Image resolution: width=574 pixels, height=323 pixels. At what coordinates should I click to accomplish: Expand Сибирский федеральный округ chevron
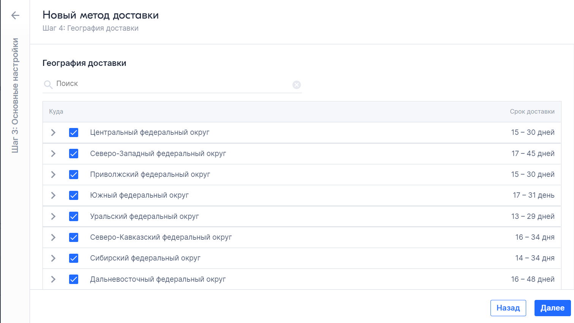[53, 258]
